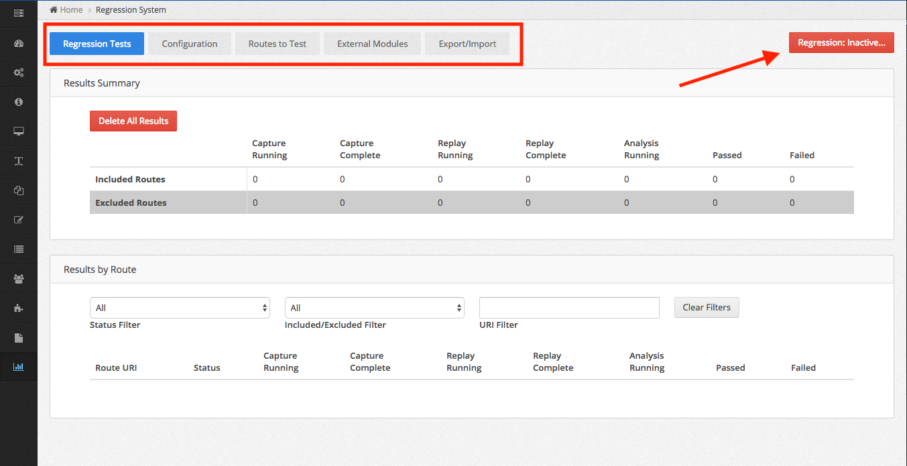The image size is (907, 466).
Task: Click Status column header in route table
Action: pyautogui.click(x=206, y=367)
